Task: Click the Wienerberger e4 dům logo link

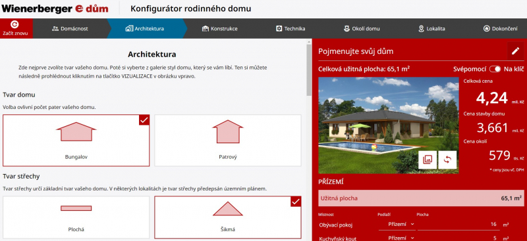Action: 55,9
